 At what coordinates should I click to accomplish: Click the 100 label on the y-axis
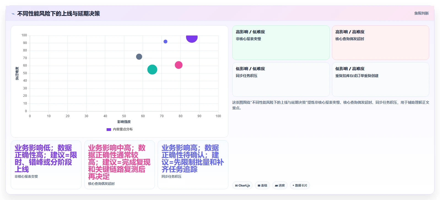(24, 35)
